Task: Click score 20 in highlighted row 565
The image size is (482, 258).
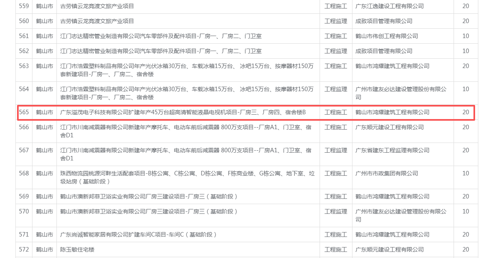Action: [465, 112]
